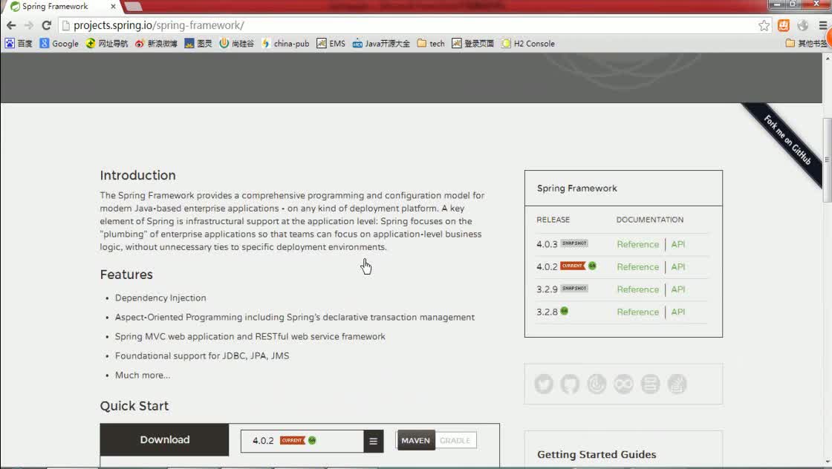
Task: Open the Twitter icon in the sidebar
Action: [543, 384]
